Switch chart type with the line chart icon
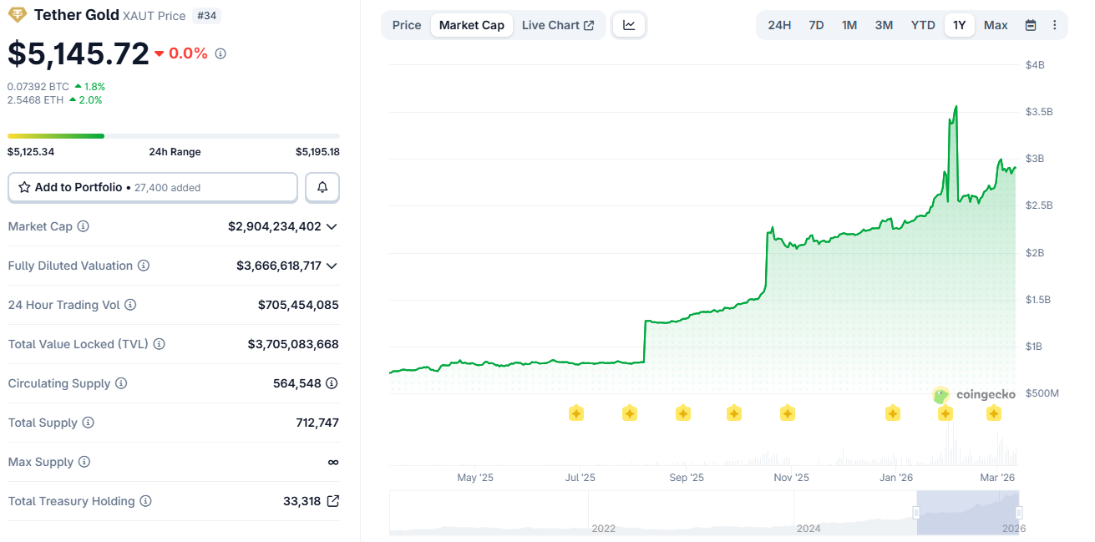The height and width of the screenshot is (542, 1095). coord(629,25)
